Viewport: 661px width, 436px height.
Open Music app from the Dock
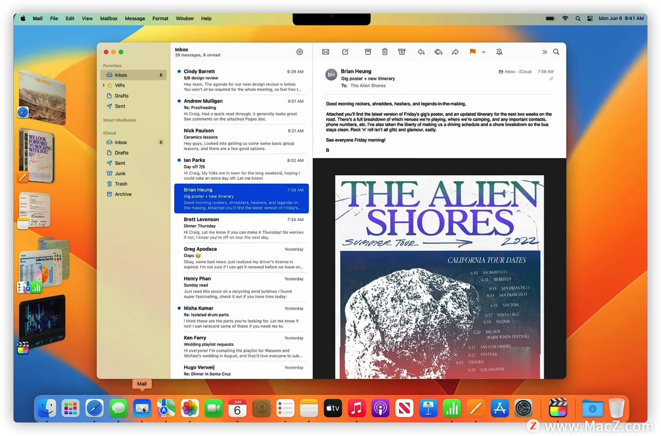(x=357, y=408)
